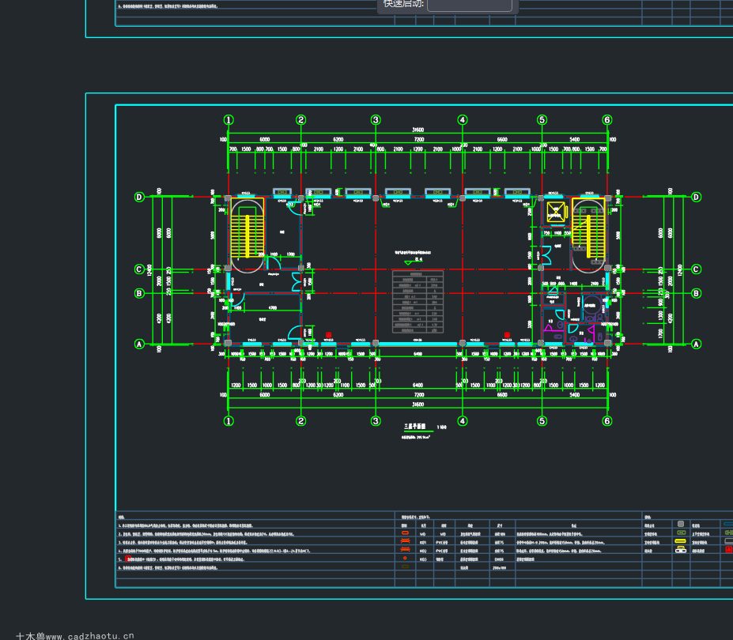The image size is (733, 640).
Task: Pick the 4700 dimension text
Action: [273, 308]
